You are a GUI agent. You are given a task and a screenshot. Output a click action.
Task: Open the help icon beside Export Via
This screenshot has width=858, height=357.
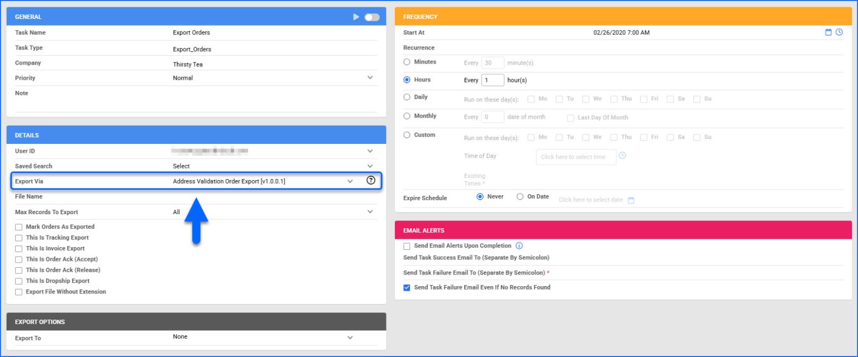[x=370, y=180]
